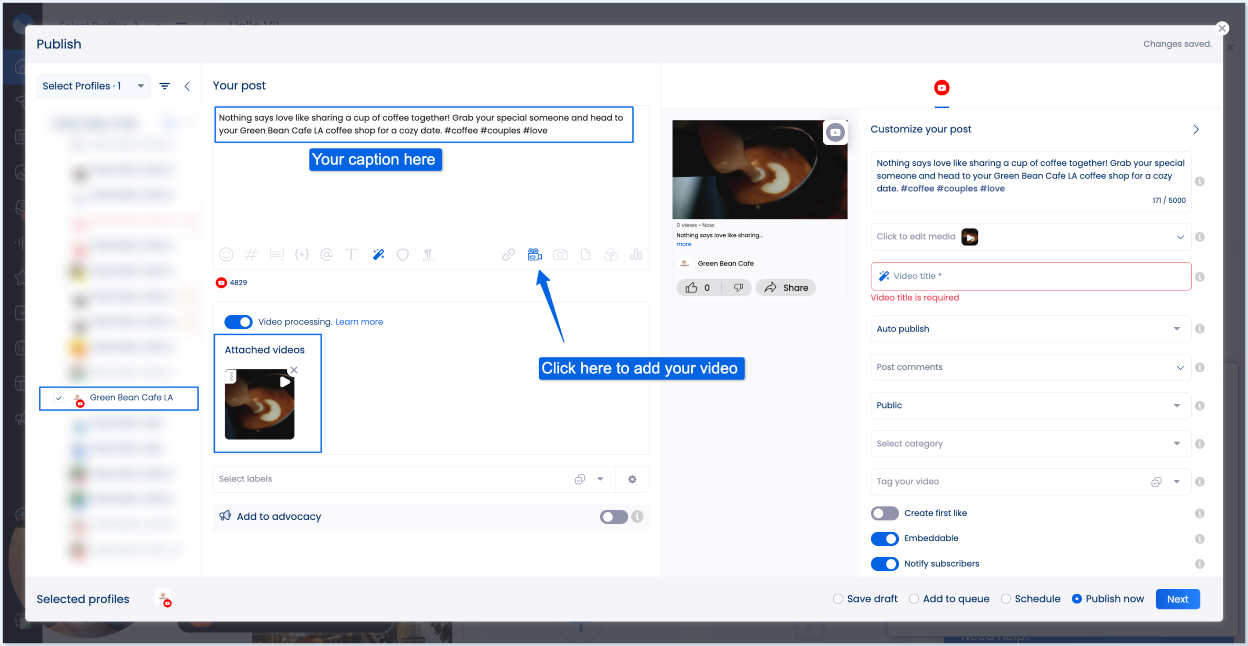Open the Auto publish dropdown
The width and height of the screenshot is (1248, 646).
tap(1030, 328)
